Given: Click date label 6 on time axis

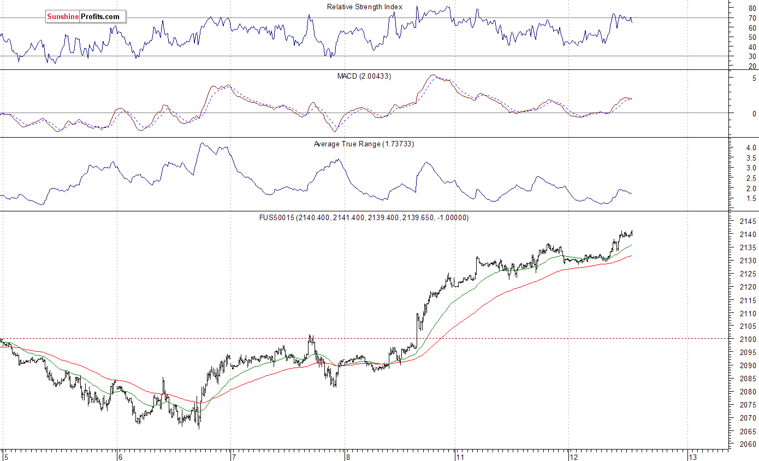Looking at the screenshot, I should click(120, 456).
